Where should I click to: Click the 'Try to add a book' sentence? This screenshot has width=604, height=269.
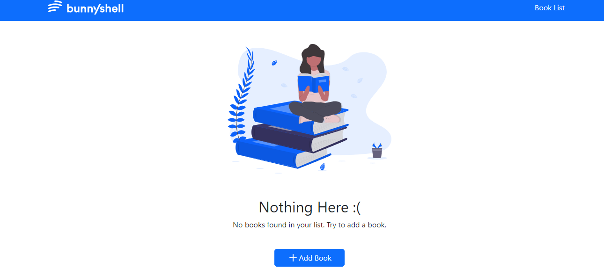click(x=356, y=225)
